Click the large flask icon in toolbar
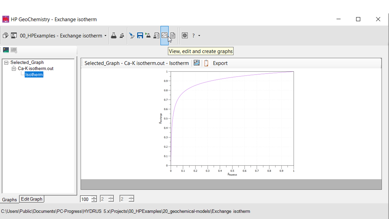 [114, 36]
